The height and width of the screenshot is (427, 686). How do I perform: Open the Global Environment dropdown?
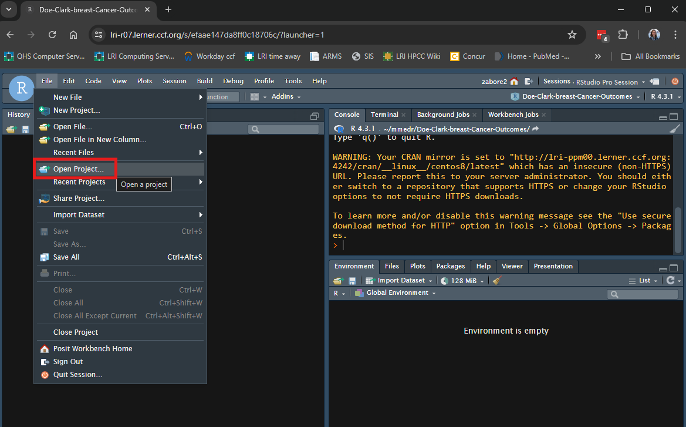pos(395,293)
